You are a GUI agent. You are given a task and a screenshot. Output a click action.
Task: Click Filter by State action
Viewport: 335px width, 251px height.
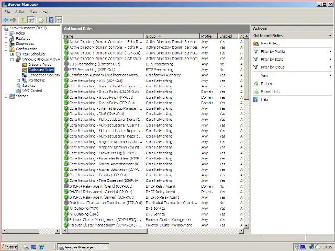click(272, 59)
